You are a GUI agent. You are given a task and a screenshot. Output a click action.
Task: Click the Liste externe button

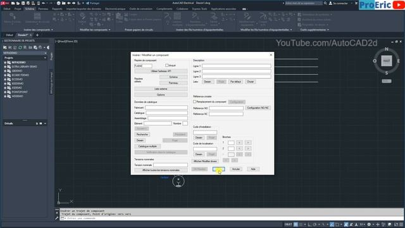tap(161, 89)
